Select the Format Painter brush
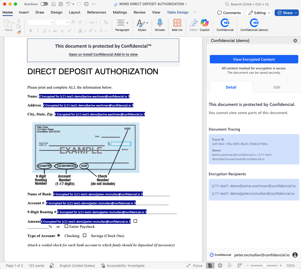Viewport: 301px width, 269px height. pos(19,33)
